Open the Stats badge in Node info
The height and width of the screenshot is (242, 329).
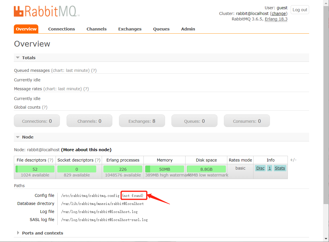[280, 168]
